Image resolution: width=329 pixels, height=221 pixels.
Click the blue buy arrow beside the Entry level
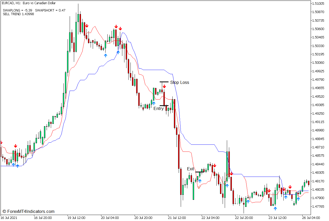tap(153, 103)
